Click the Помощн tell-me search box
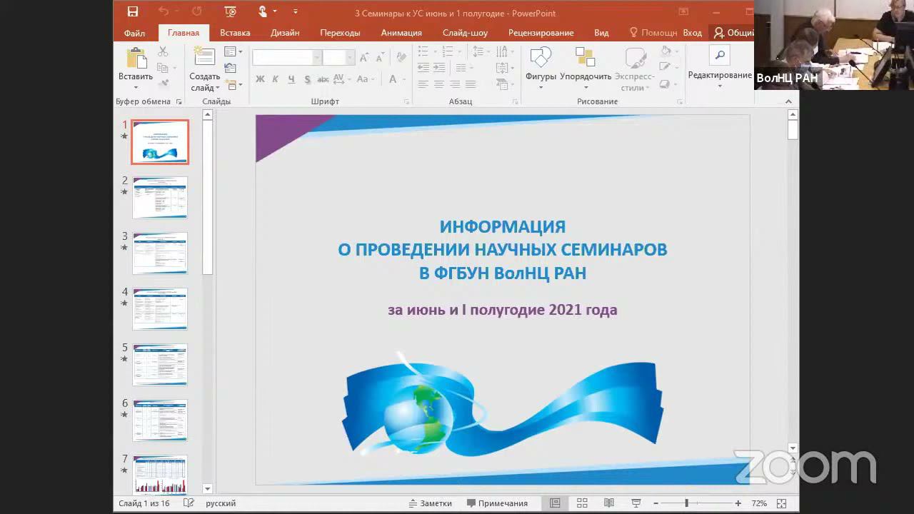This screenshot has height=514, width=914. 653,33
